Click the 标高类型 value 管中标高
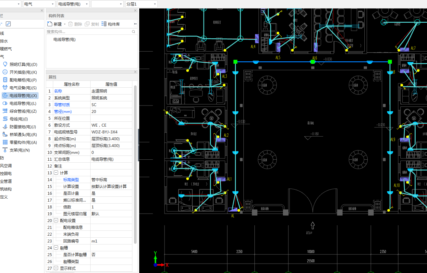427x273 pixels. coord(111,180)
